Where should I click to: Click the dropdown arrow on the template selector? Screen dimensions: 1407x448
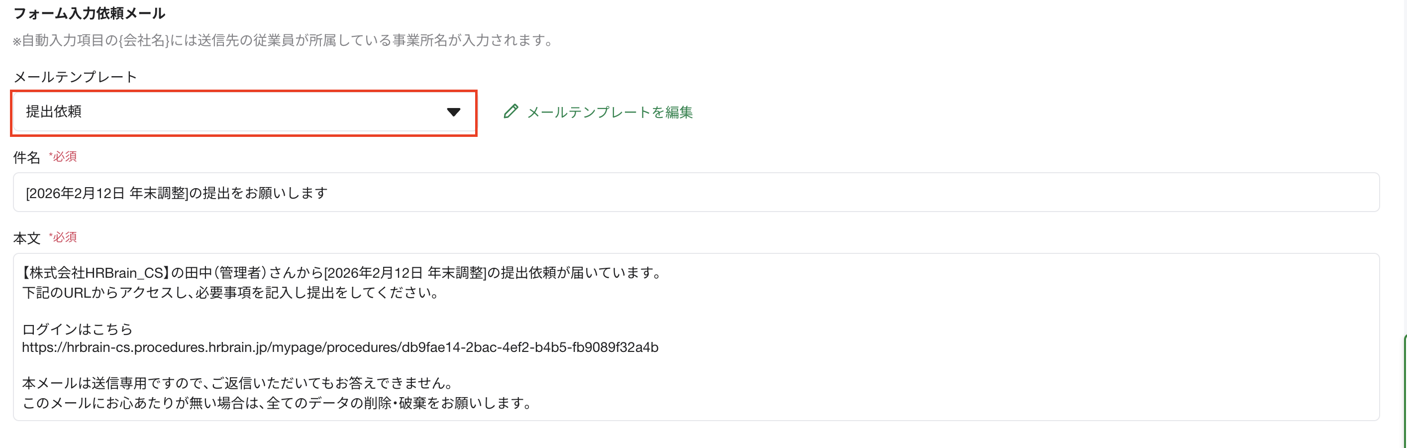(x=452, y=112)
